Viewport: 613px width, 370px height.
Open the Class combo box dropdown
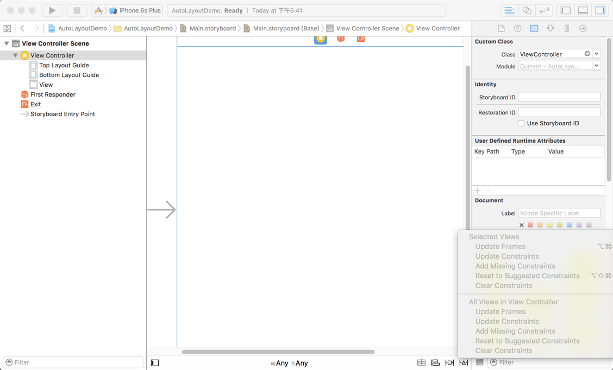point(596,54)
